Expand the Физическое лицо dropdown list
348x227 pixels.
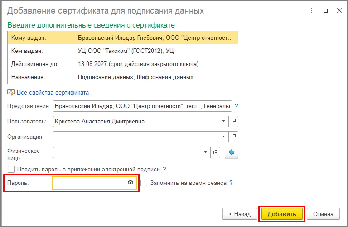(206, 152)
